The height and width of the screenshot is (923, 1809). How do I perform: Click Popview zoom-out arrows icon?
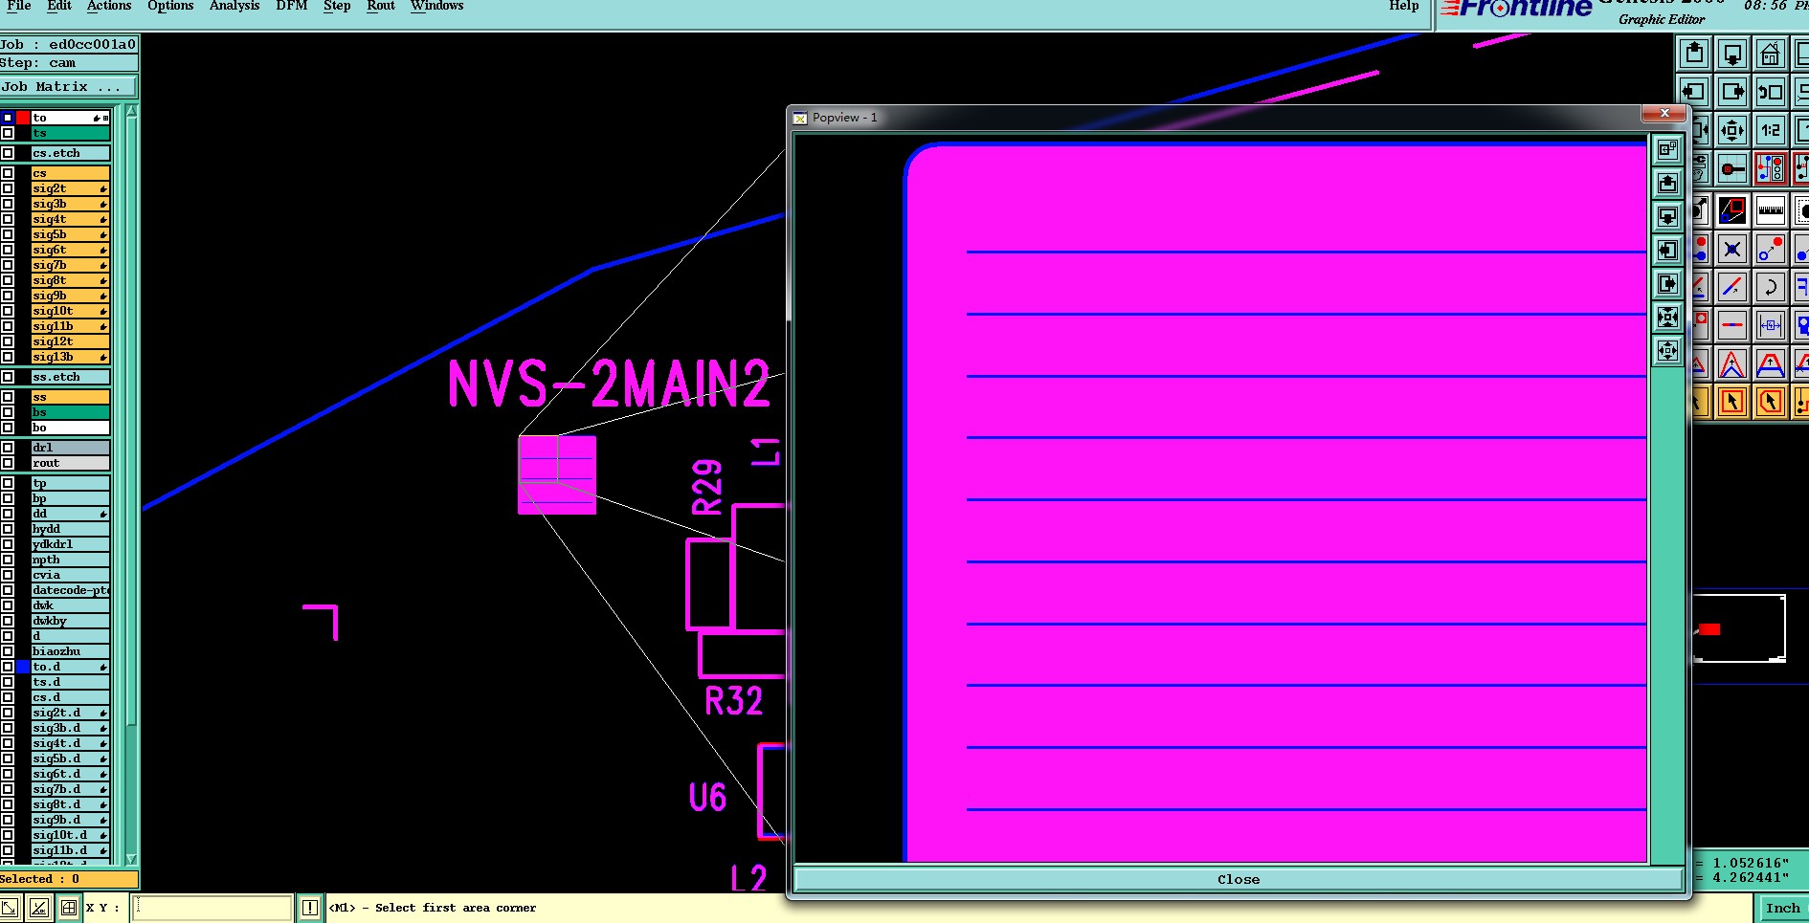(x=1668, y=350)
